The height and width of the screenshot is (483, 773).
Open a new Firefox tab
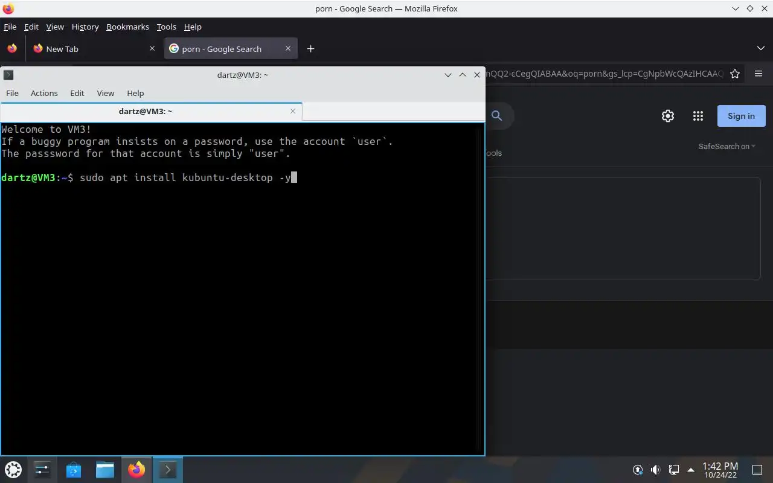(x=310, y=48)
